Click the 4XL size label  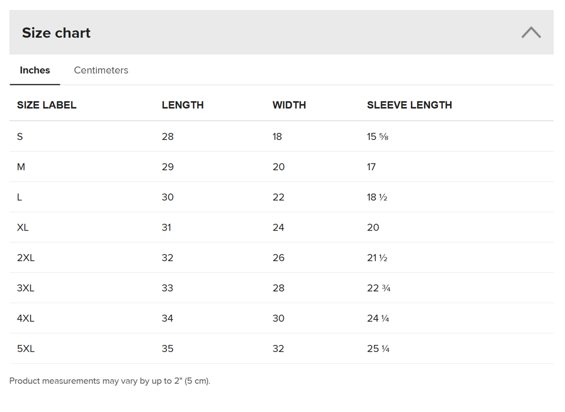(x=26, y=319)
